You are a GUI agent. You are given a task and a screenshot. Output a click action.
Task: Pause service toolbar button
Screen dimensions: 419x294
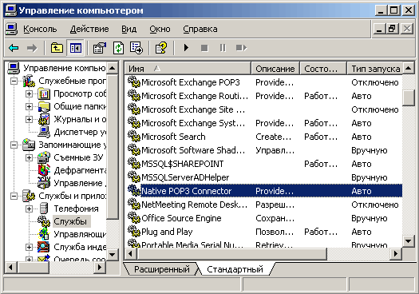223,48
